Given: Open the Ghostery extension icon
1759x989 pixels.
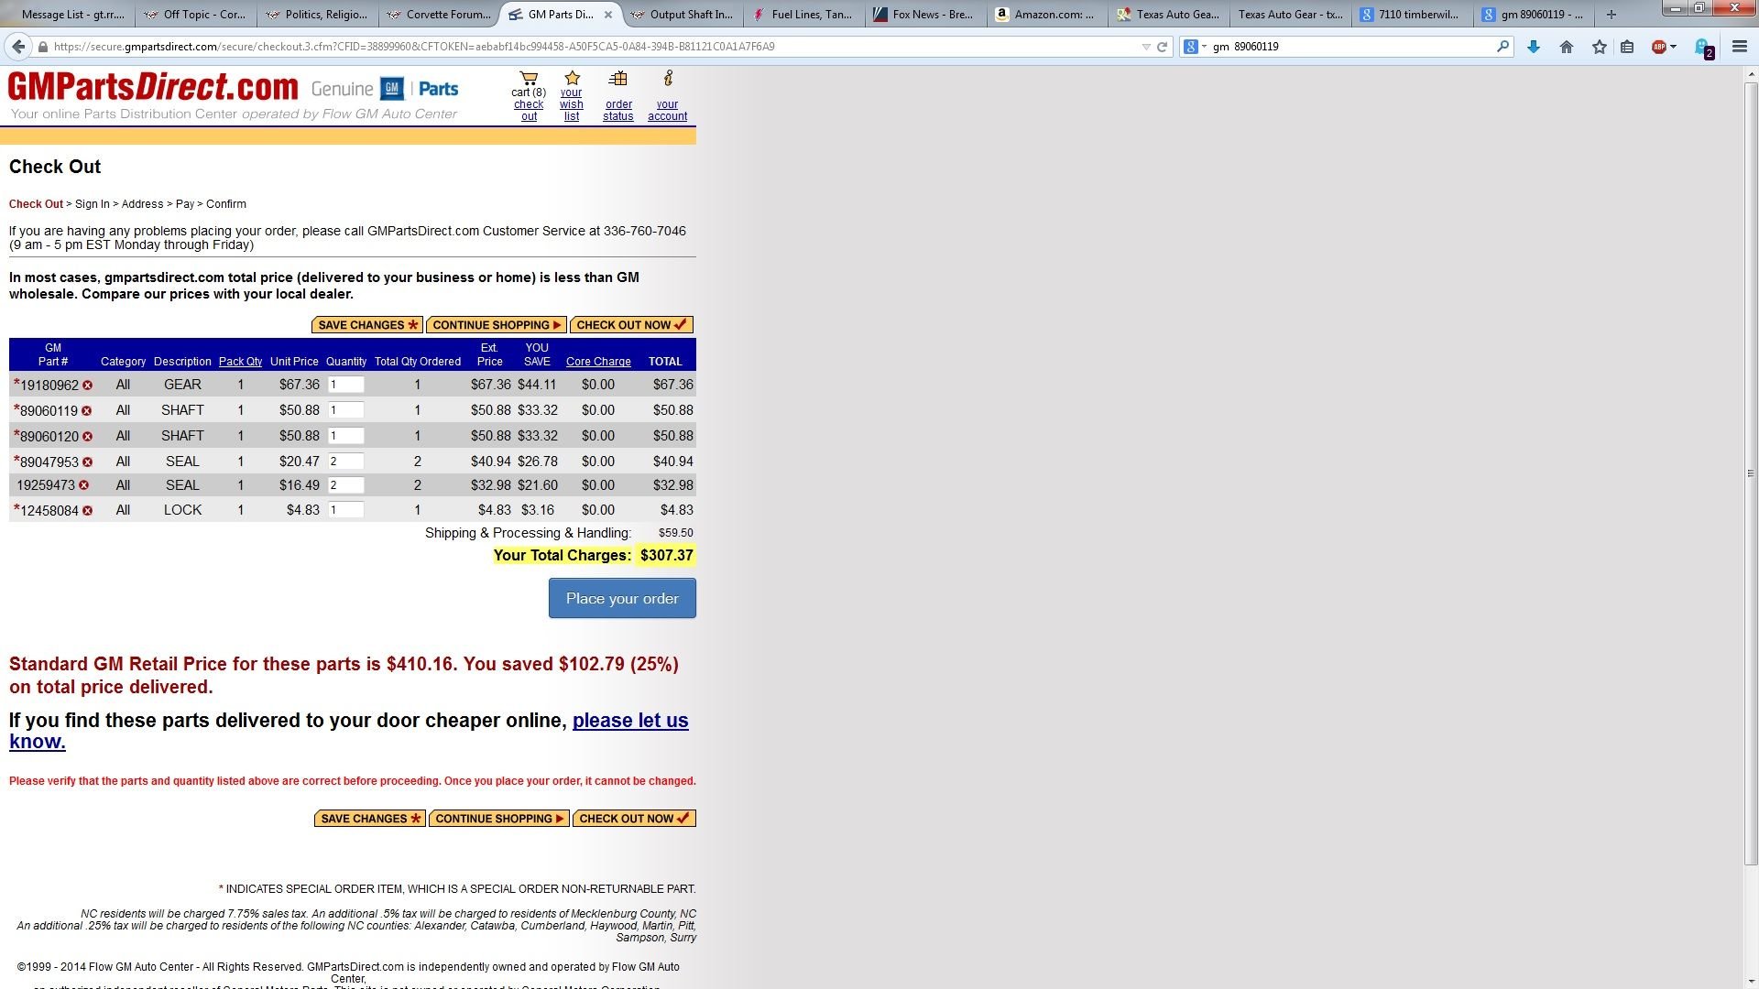Looking at the screenshot, I should point(1702,47).
